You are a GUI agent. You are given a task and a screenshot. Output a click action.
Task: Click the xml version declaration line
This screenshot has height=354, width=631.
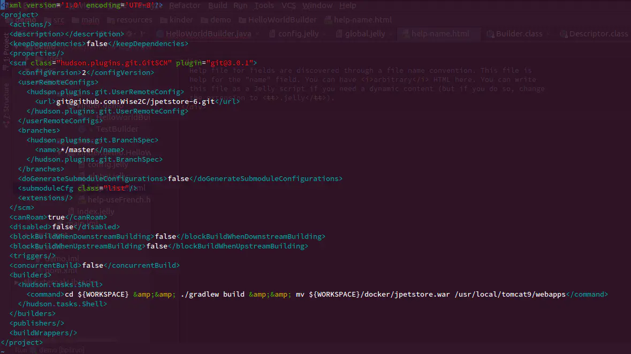coord(82,5)
